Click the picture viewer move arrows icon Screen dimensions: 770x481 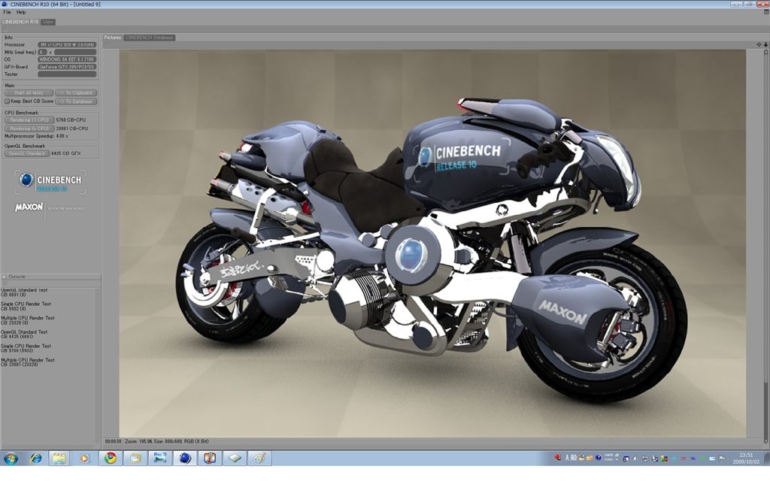tap(759, 44)
